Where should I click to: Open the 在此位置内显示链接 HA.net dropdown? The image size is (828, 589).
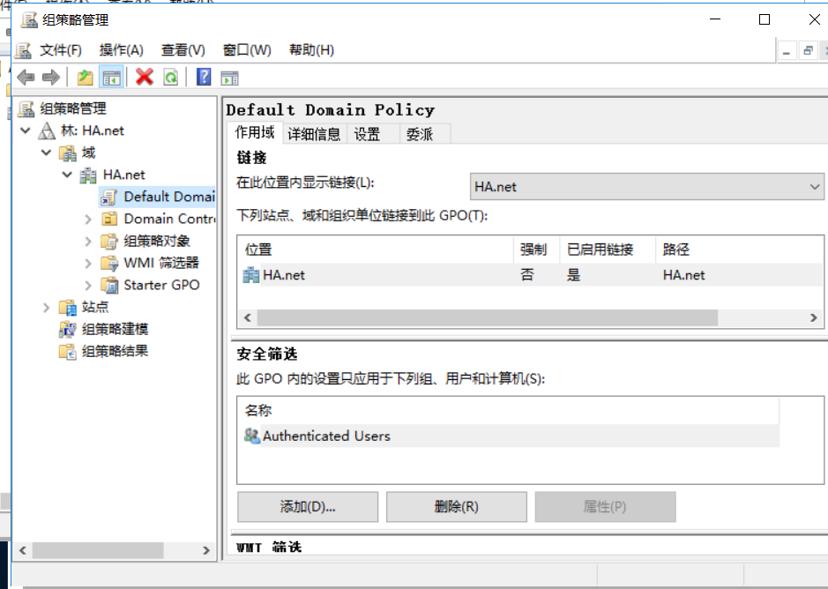point(646,187)
